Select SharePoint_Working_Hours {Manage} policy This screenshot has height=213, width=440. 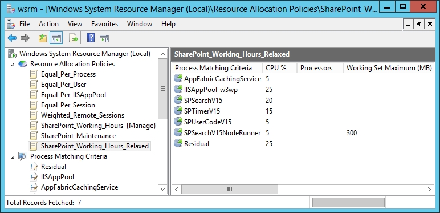point(98,126)
